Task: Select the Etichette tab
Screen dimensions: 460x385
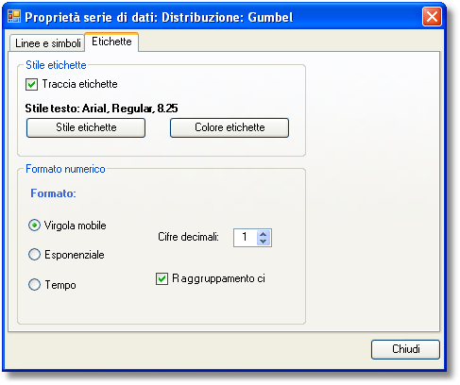Action: [111, 42]
